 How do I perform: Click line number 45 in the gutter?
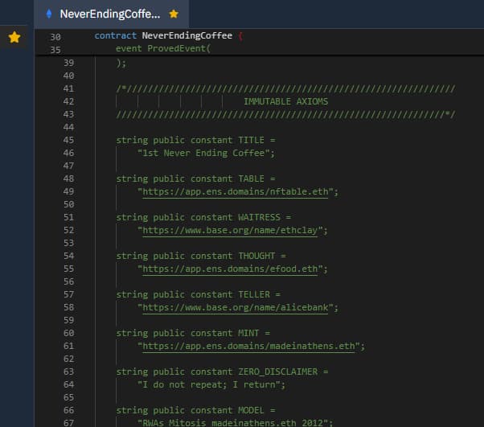click(68, 140)
